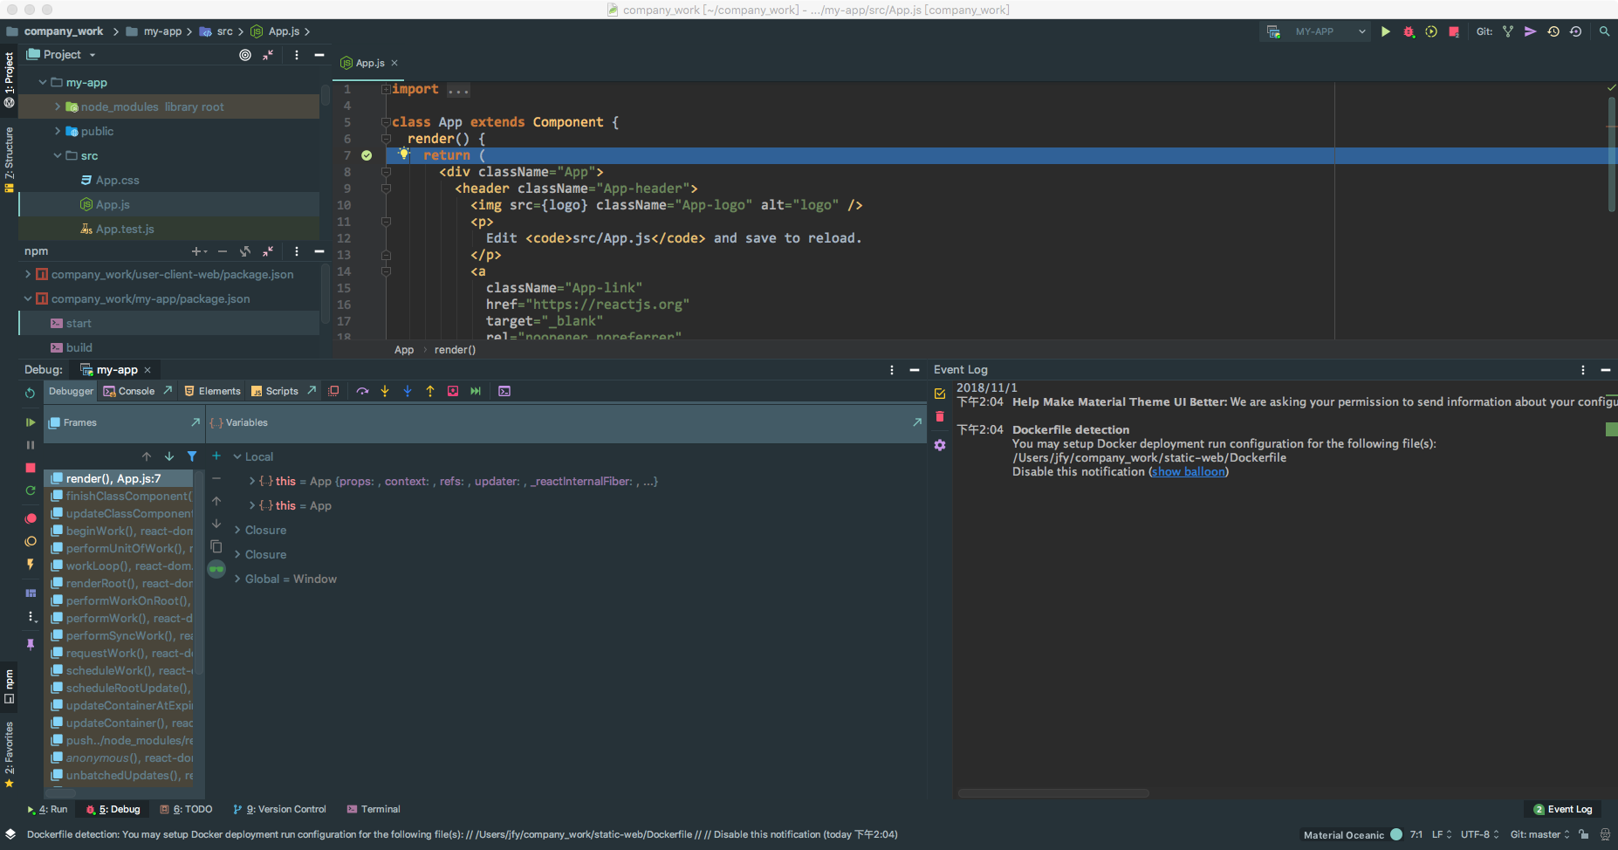
Task: Open the 4: Run tool window
Action: (47, 809)
